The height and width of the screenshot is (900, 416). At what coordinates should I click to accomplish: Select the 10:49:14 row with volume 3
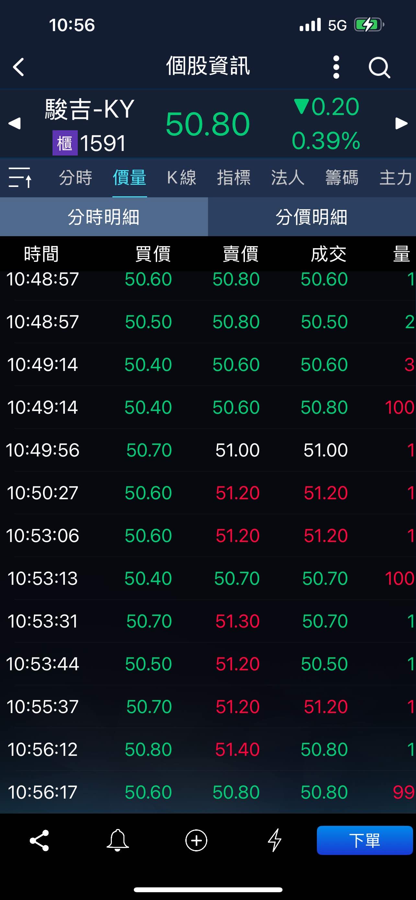click(208, 364)
